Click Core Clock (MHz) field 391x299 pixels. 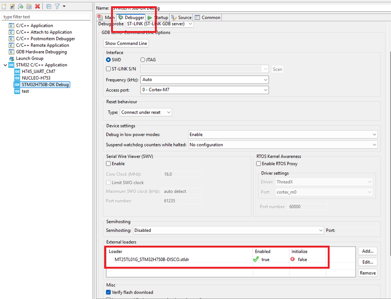pyautogui.click(x=182, y=174)
